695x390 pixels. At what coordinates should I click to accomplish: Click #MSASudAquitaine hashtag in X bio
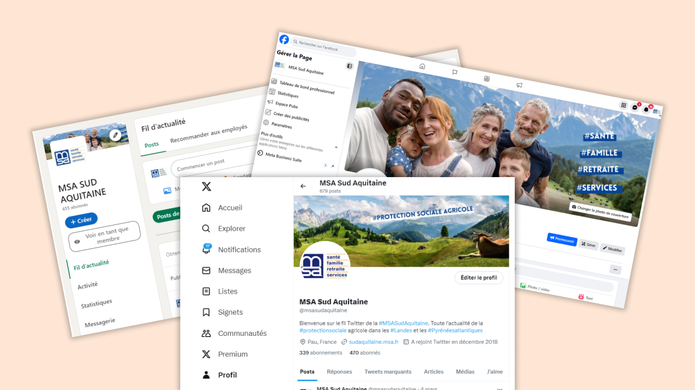point(403,323)
